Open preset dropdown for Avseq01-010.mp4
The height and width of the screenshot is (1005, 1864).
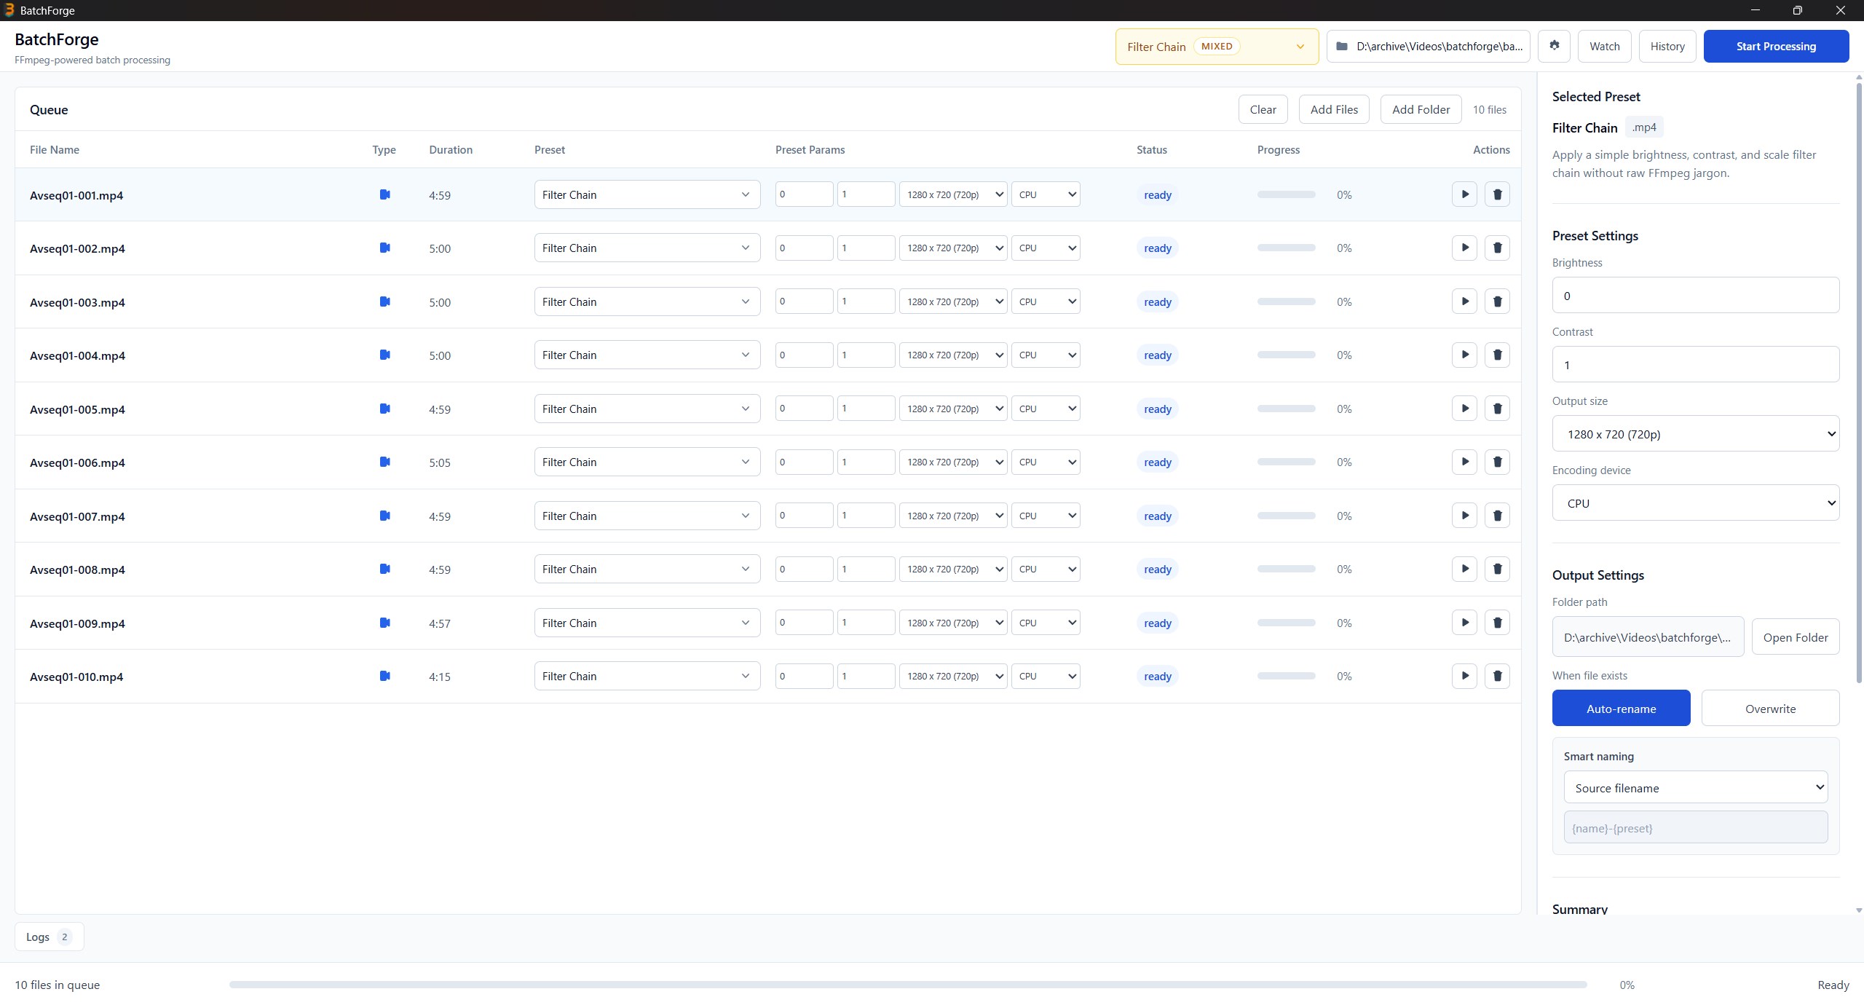tap(647, 676)
